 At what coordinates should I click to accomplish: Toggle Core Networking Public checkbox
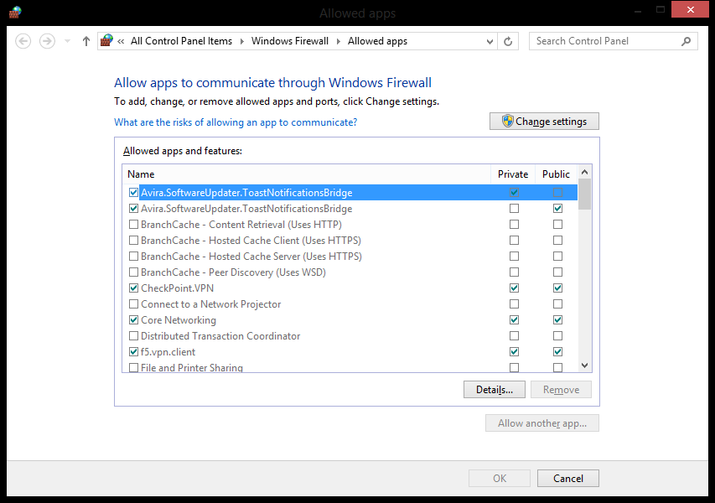[557, 320]
